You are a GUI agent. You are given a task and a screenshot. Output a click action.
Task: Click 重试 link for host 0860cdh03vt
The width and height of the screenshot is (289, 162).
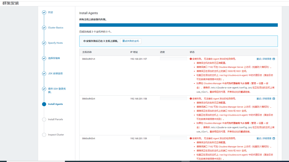point(259,138)
